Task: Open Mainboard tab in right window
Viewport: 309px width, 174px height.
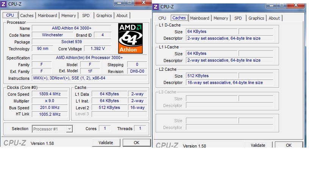Action: click(x=200, y=18)
